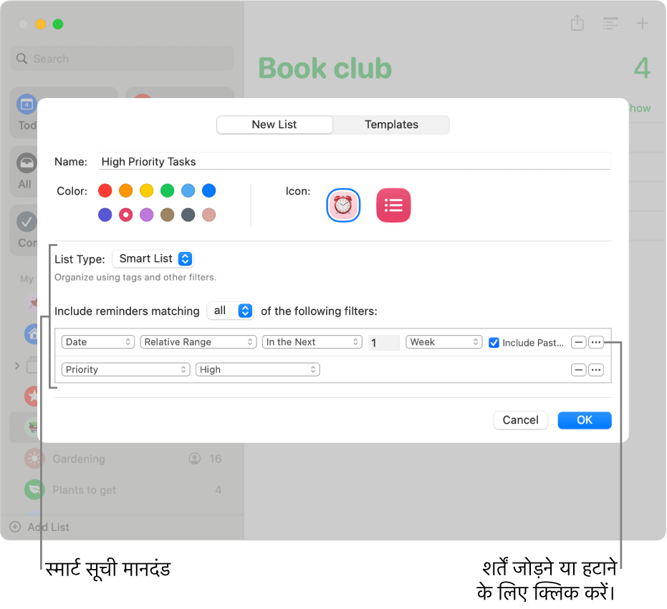Viewport: 667px width, 609px height.
Task: Click the number field showing 1
Action: click(x=384, y=343)
